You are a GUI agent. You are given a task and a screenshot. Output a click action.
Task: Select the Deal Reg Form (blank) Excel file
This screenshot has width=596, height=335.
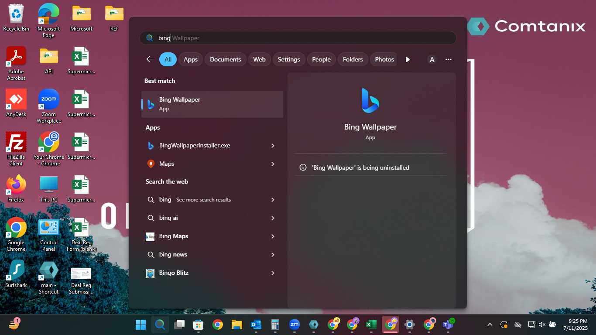(81, 234)
